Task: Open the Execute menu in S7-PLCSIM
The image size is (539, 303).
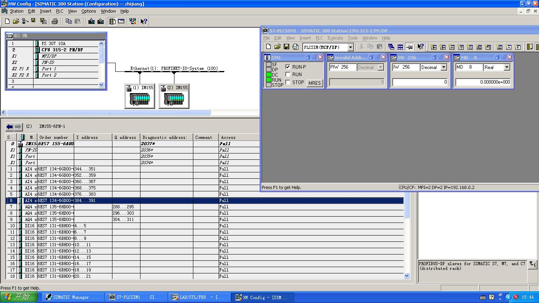Action: 335,38
